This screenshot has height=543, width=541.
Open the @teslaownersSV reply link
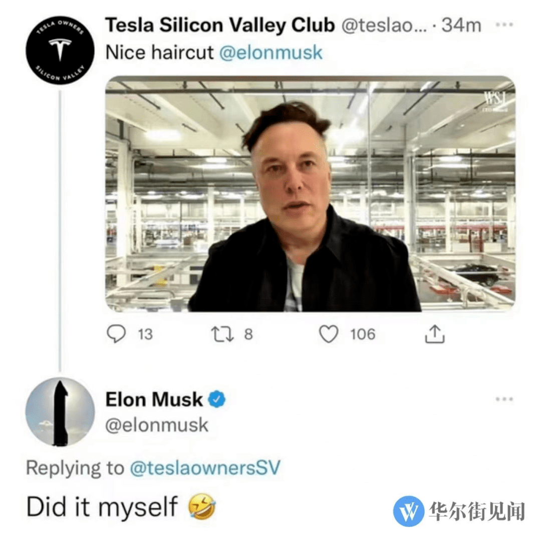205,467
